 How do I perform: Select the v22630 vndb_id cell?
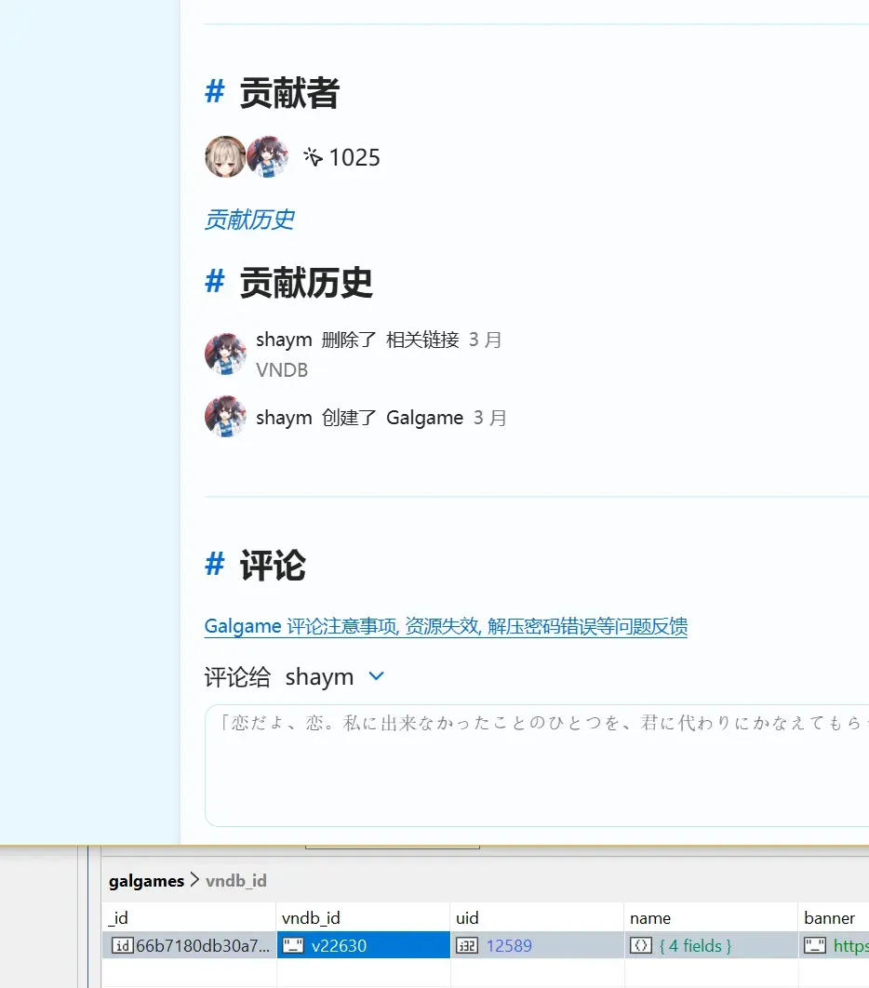point(364,945)
